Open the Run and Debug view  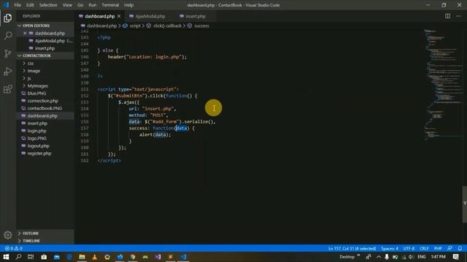[x=8, y=71]
